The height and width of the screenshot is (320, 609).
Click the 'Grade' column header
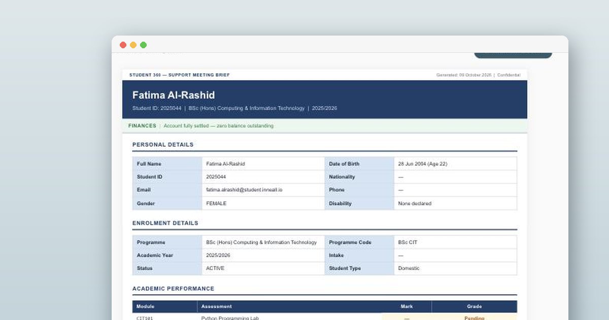(x=475, y=306)
